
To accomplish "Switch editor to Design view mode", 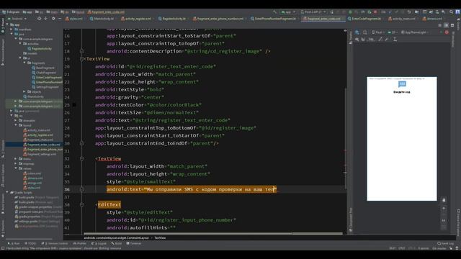I will pos(452,25).
